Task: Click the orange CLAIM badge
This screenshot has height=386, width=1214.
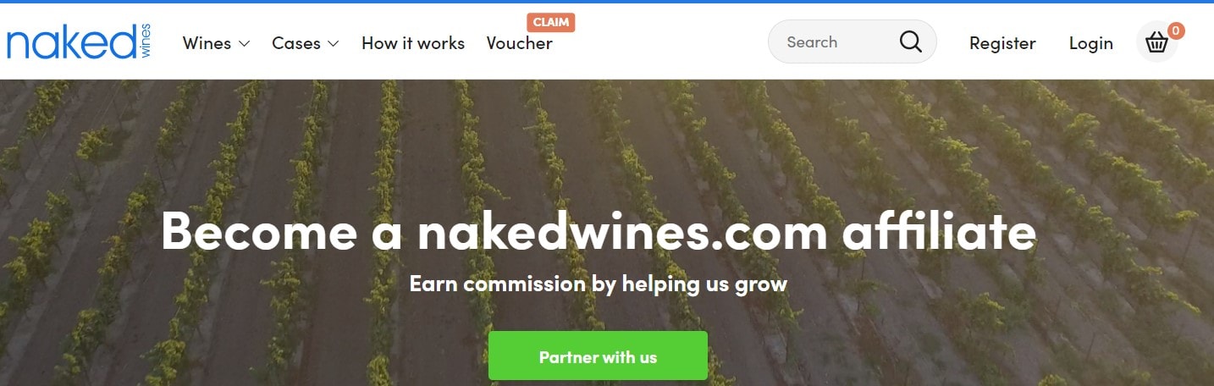Action: pos(551,22)
